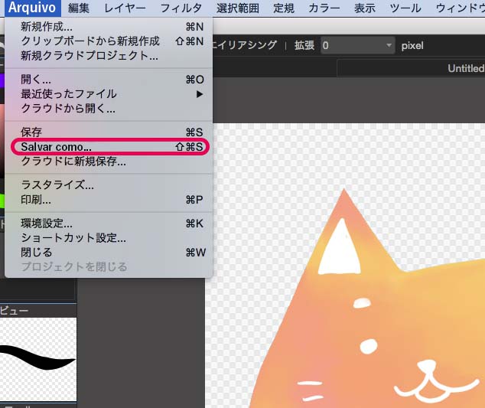Screen dimensions: 485x408
Task: Open the ツール menu
Action: (x=405, y=8)
